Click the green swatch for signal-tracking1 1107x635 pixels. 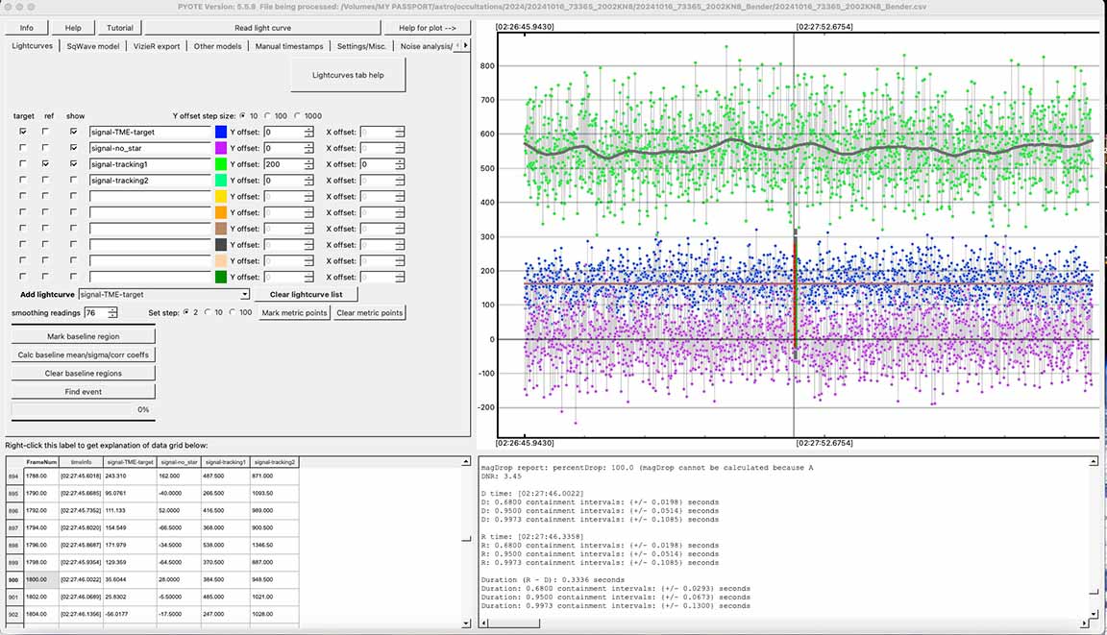[221, 164]
